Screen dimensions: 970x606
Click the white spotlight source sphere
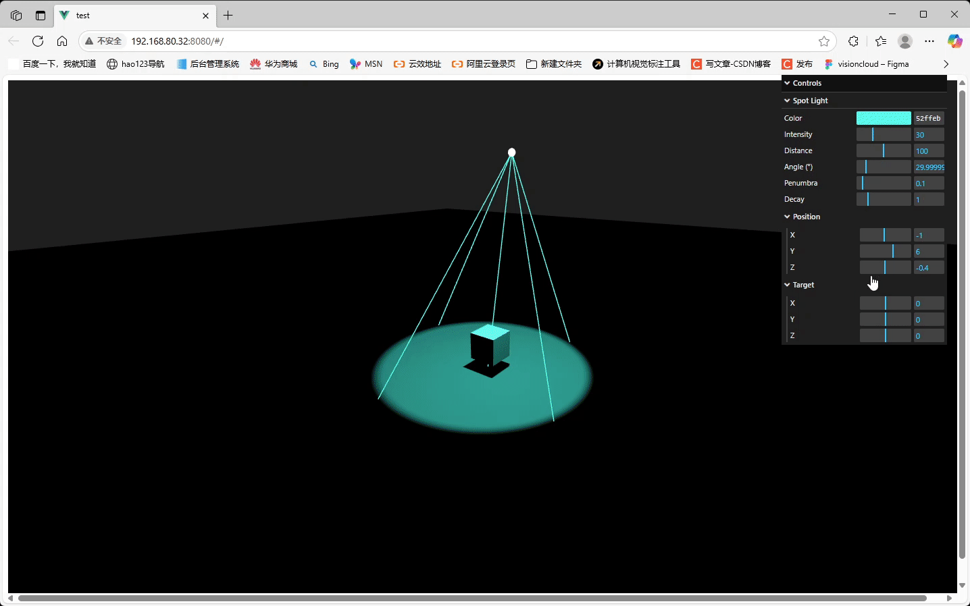(x=512, y=153)
